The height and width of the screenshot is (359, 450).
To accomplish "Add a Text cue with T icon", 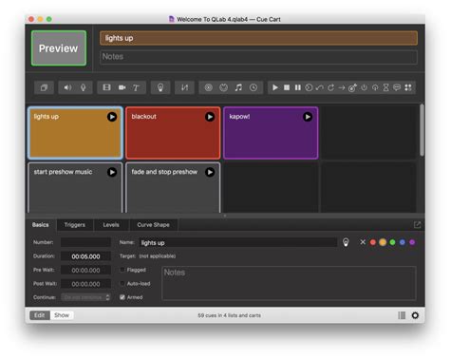I will [136, 87].
